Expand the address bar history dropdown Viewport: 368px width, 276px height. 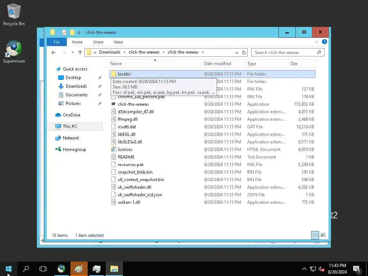click(x=236, y=52)
